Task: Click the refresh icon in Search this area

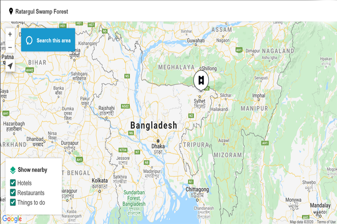Action: tap(29, 40)
